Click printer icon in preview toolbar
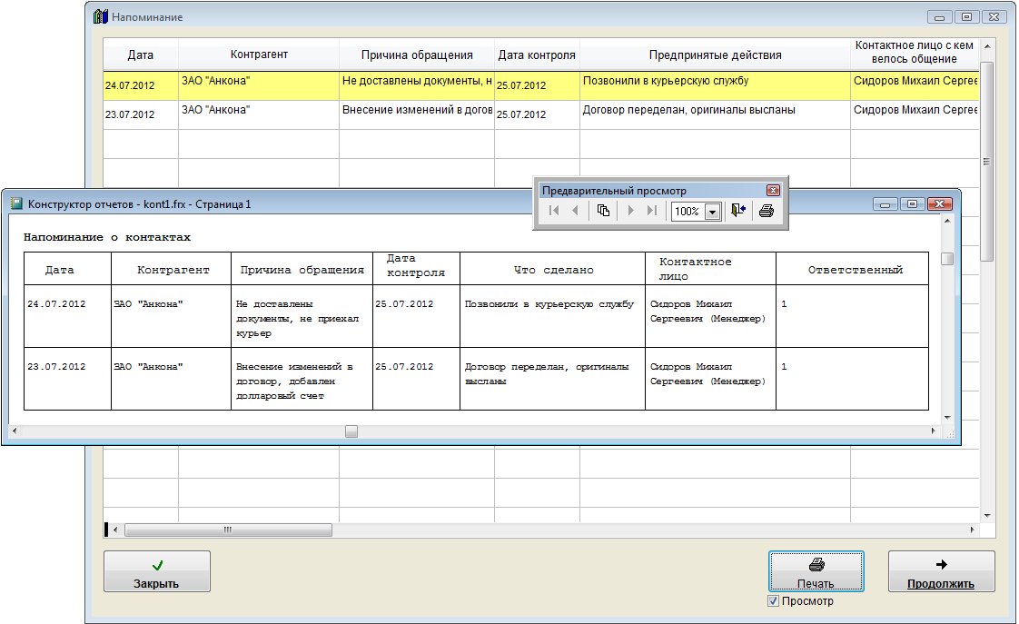This screenshot has width=1019, height=624. [x=767, y=211]
